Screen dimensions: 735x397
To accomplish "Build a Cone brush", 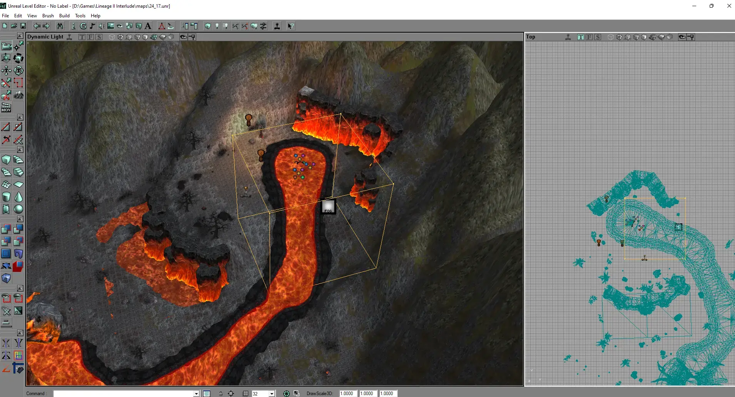I will [18, 197].
